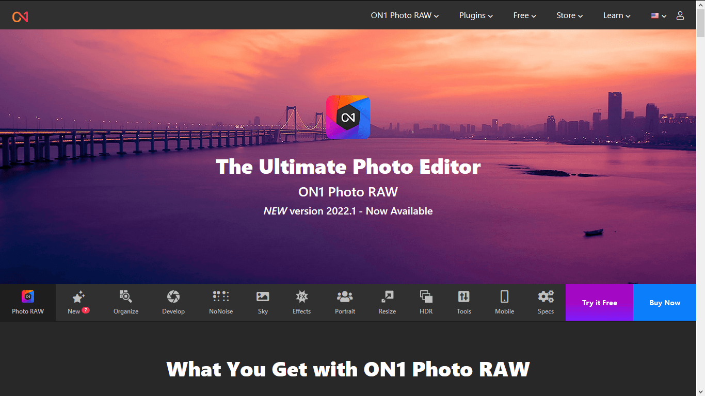Open the Free dropdown menu
This screenshot has width=705, height=396.
[524, 15]
